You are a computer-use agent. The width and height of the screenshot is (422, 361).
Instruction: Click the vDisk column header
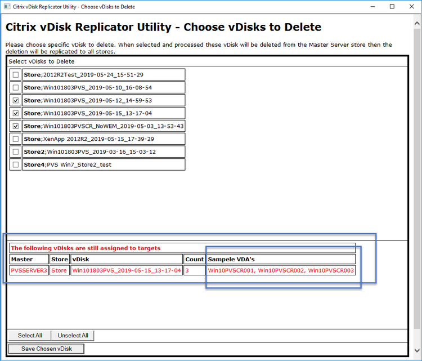click(x=127, y=259)
